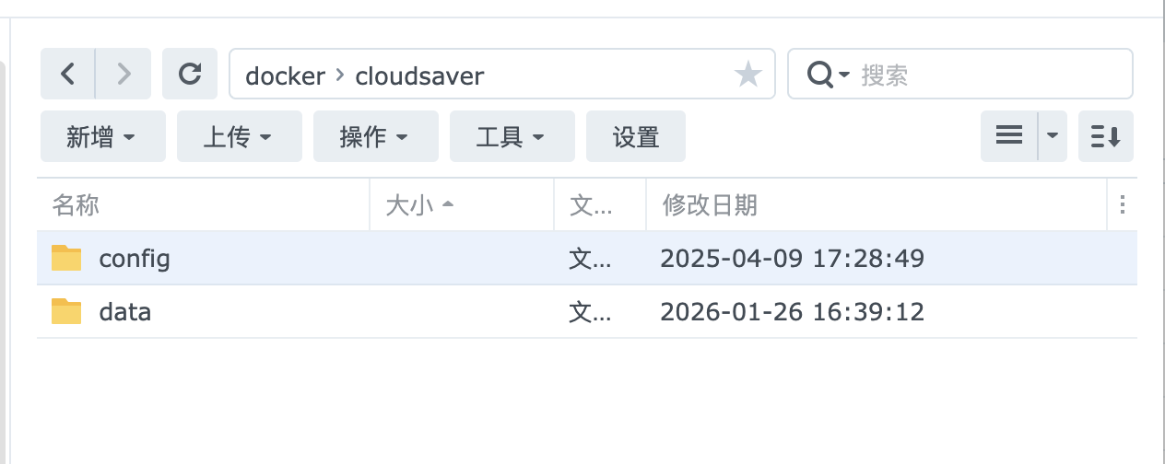
Task: Click the config folder icon
Action: (x=66, y=258)
